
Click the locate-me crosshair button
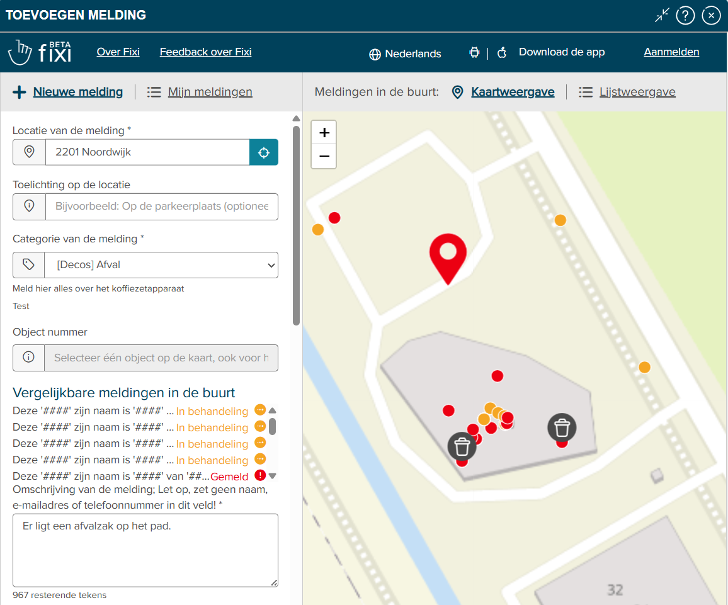[264, 152]
